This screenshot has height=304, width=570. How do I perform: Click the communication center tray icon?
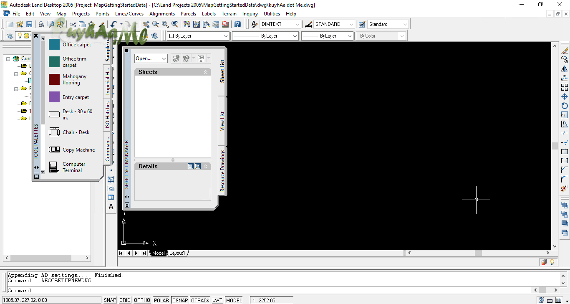click(542, 300)
